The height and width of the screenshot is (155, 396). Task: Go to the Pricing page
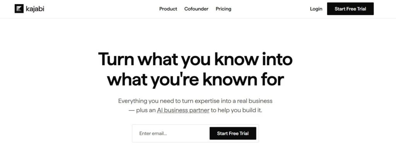pyautogui.click(x=224, y=9)
